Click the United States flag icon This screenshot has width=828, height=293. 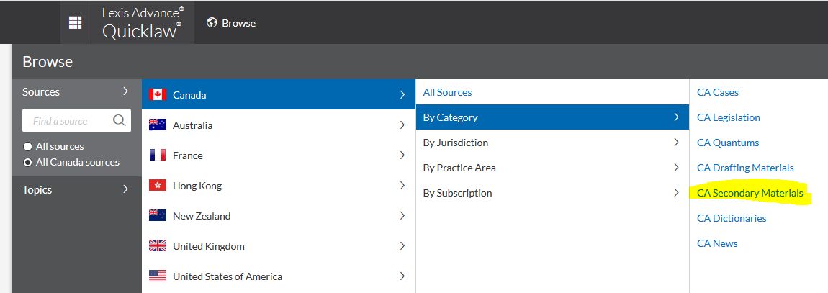click(158, 276)
